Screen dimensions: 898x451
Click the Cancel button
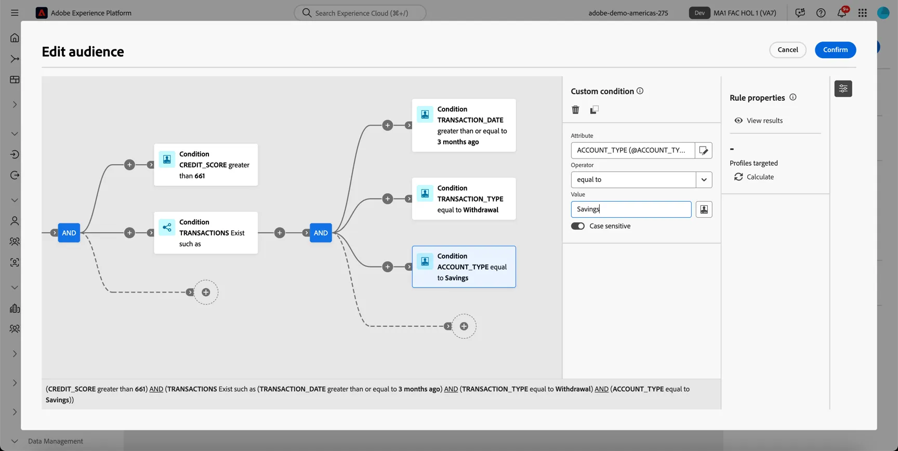(x=788, y=50)
